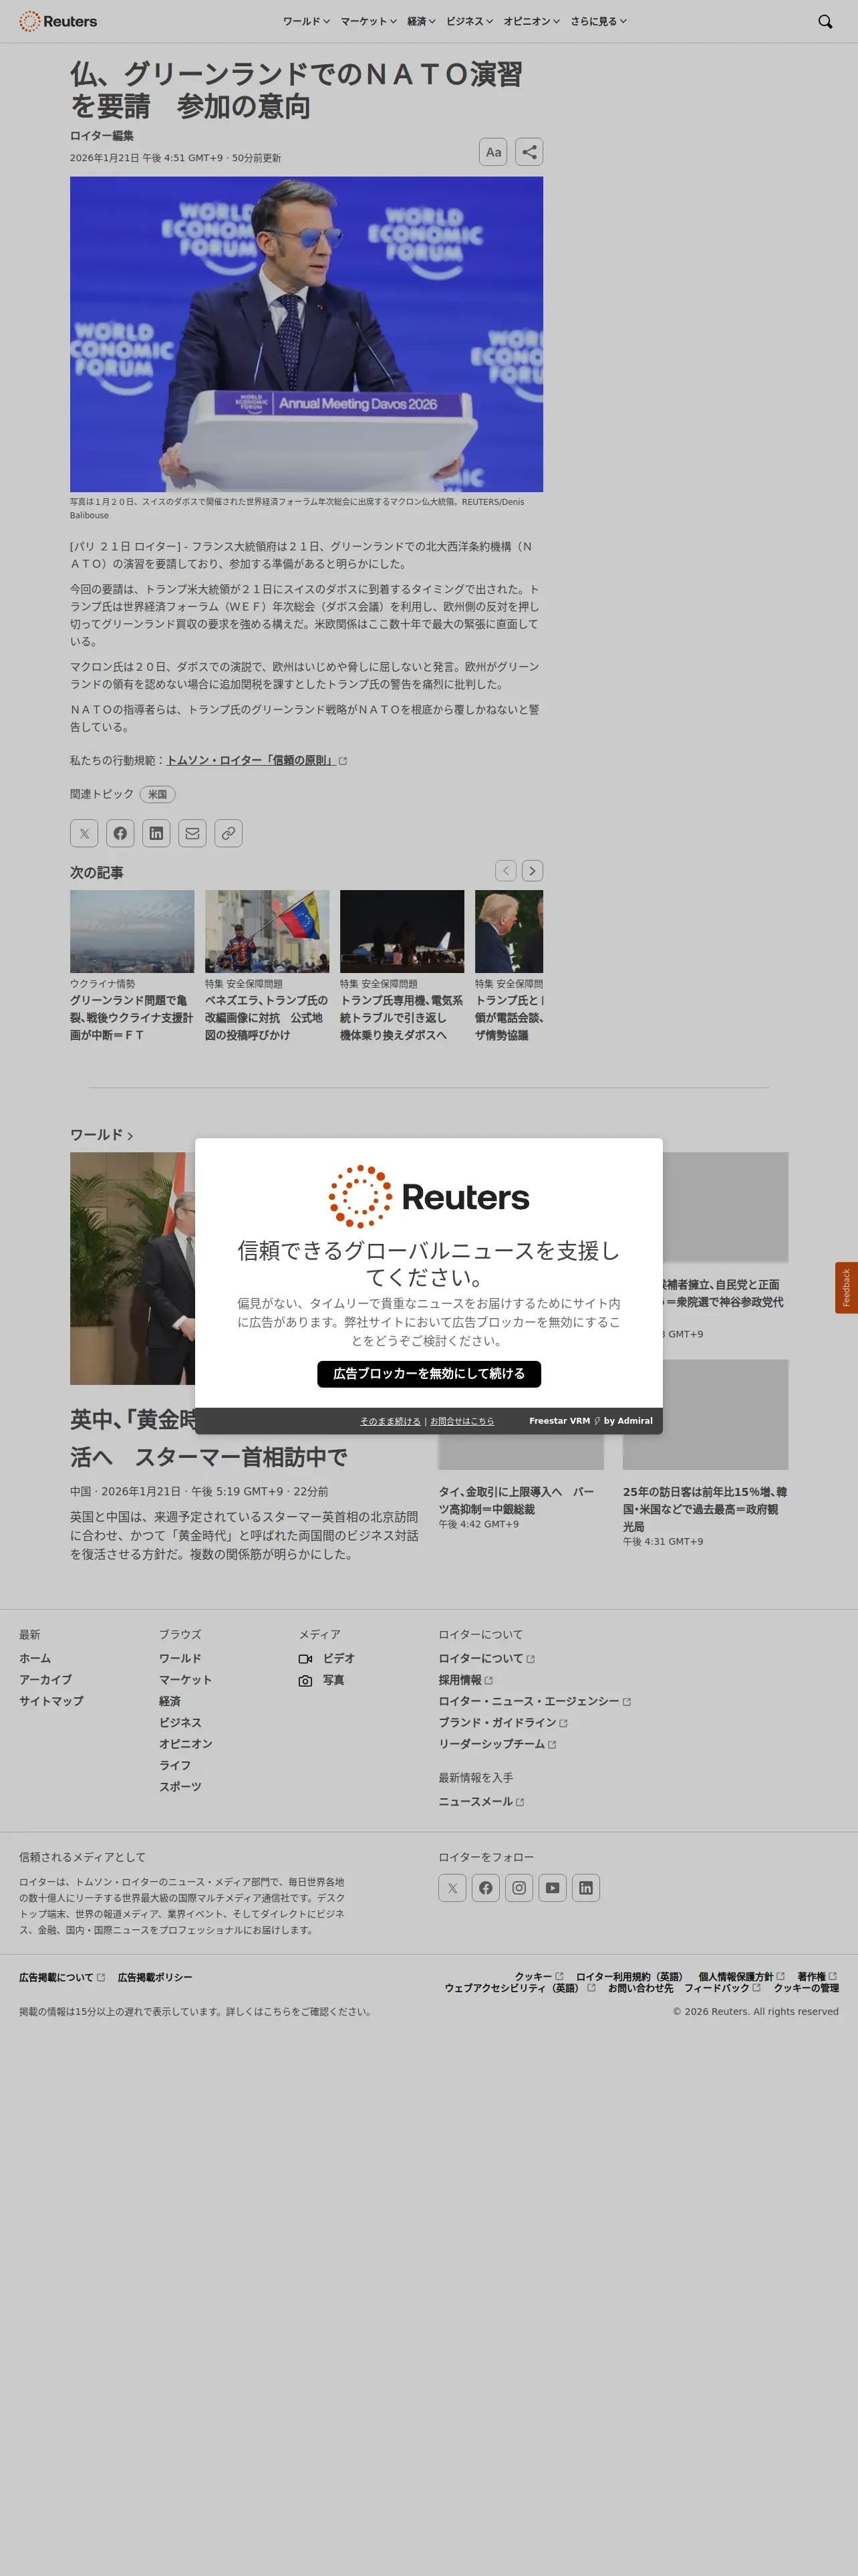
Task: Click the share icon beside Aa
Action: tap(529, 152)
